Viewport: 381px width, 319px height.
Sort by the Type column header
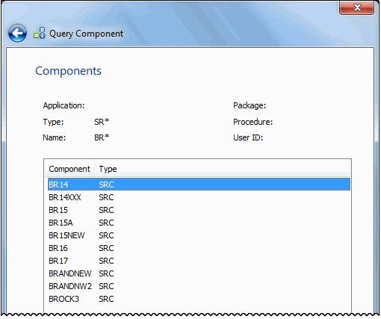(x=108, y=169)
